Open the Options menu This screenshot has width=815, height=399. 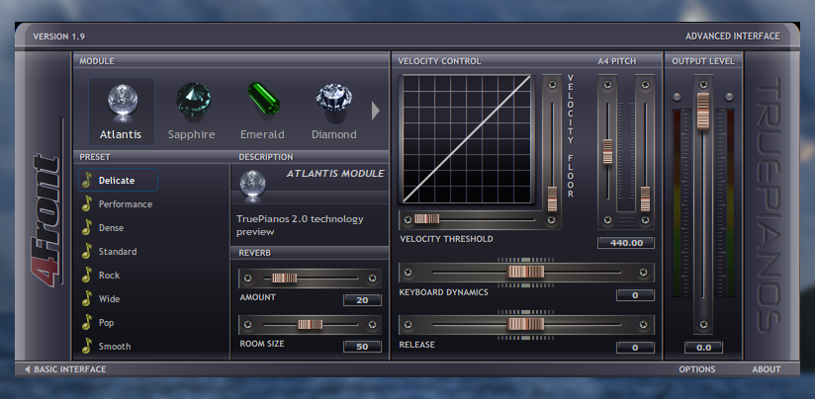coord(697,369)
